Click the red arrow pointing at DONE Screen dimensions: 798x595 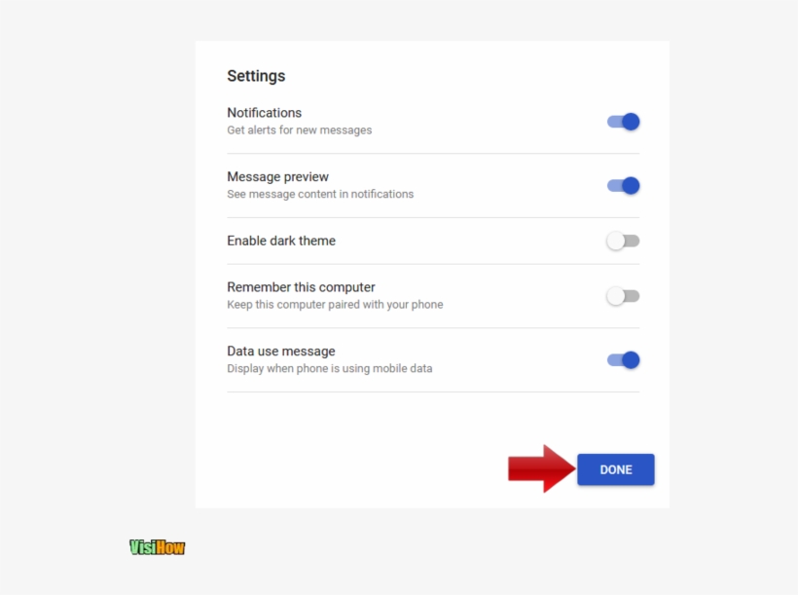click(539, 468)
